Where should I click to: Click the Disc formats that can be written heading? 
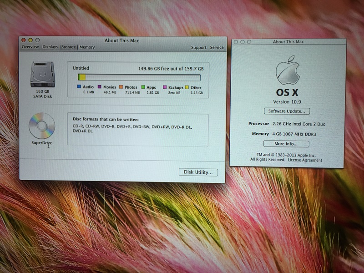tap(106, 119)
